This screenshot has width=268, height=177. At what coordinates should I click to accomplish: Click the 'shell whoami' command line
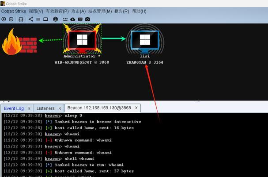49,159
